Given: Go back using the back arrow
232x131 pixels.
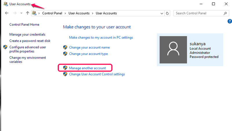Looking at the screenshot, I should [x=7, y=13].
